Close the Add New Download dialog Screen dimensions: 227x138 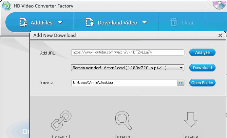point(220,35)
